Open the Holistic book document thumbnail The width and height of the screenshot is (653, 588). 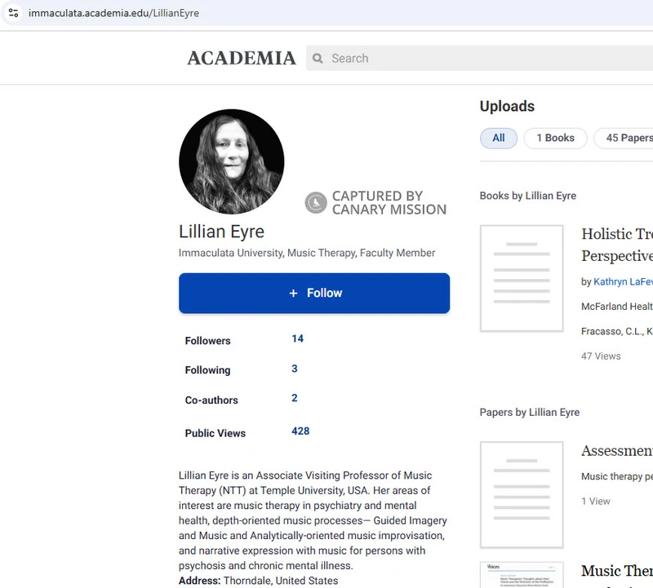coord(522,278)
